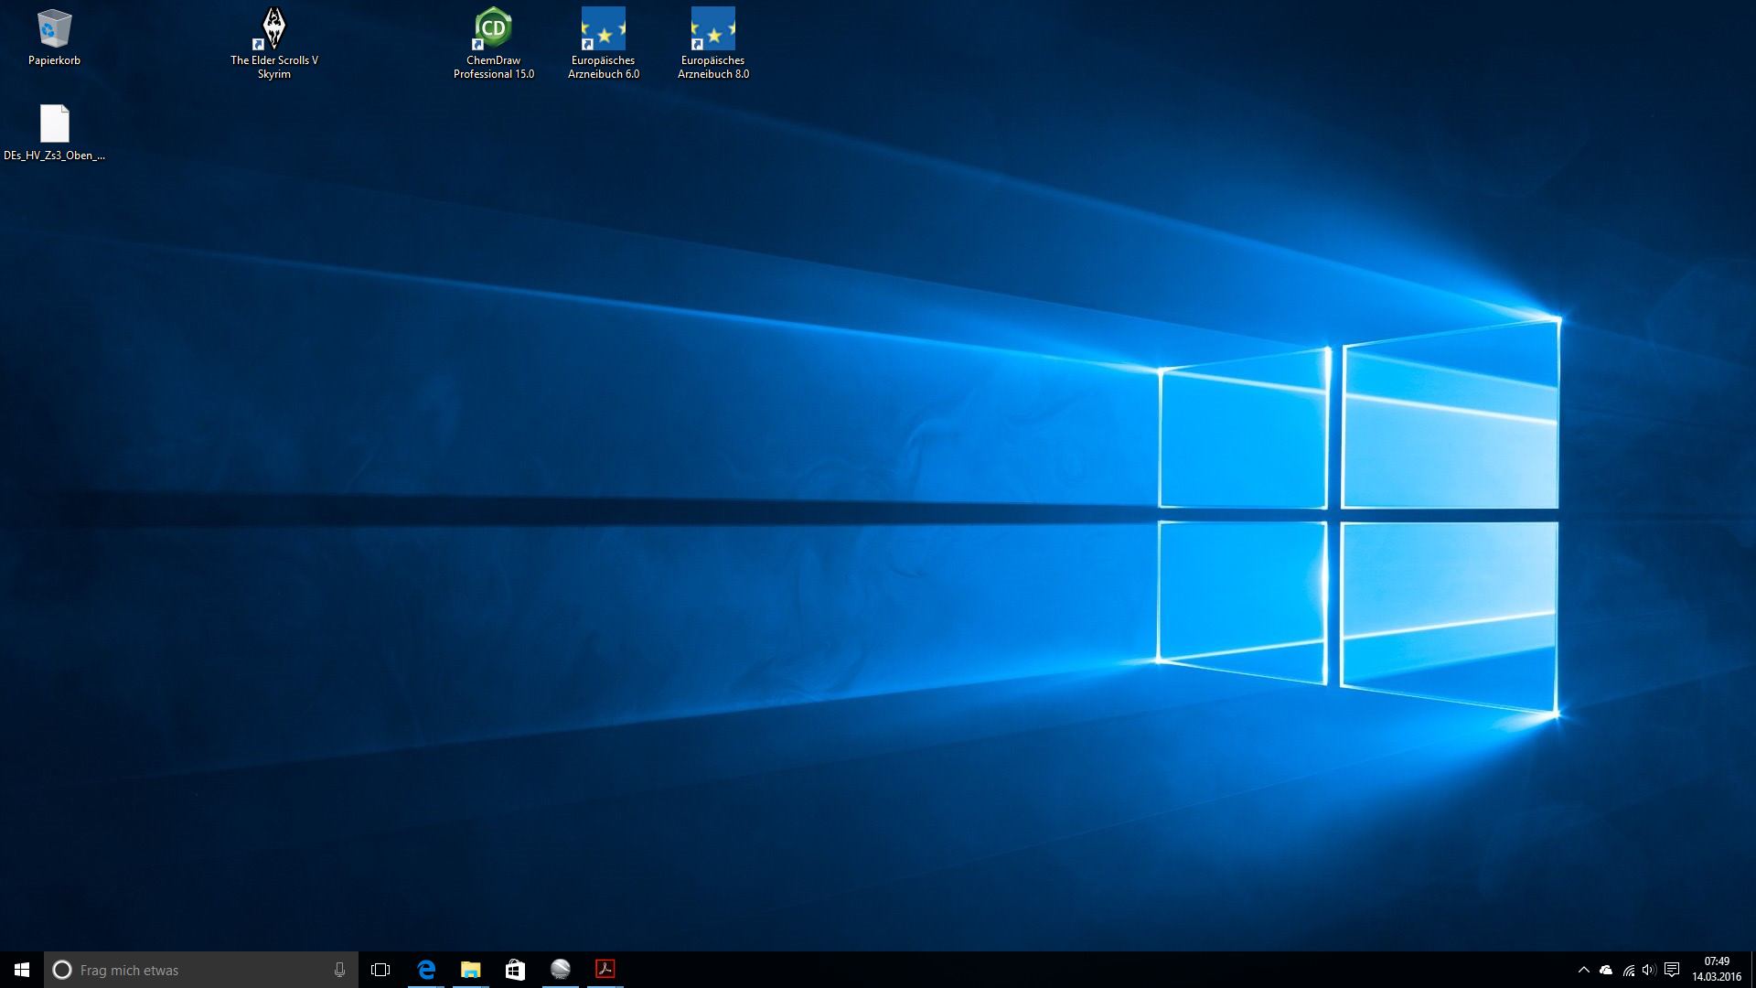Image resolution: width=1756 pixels, height=988 pixels.
Task: Click the OneDrive cloud tray icon
Action: coord(1606,970)
